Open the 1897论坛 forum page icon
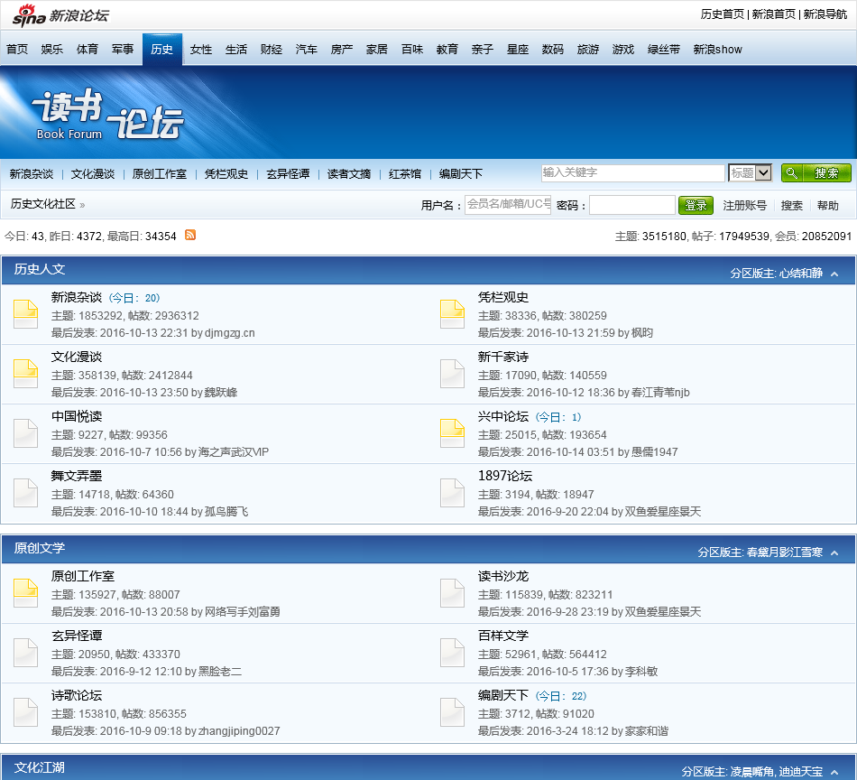This screenshot has height=780, width=857. pos(453,493)
